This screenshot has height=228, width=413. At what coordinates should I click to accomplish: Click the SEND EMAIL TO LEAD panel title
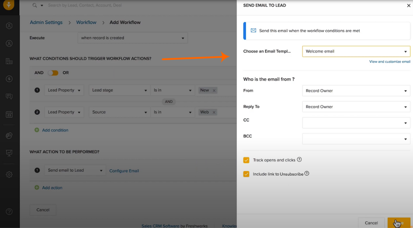[x=264, y=5]
